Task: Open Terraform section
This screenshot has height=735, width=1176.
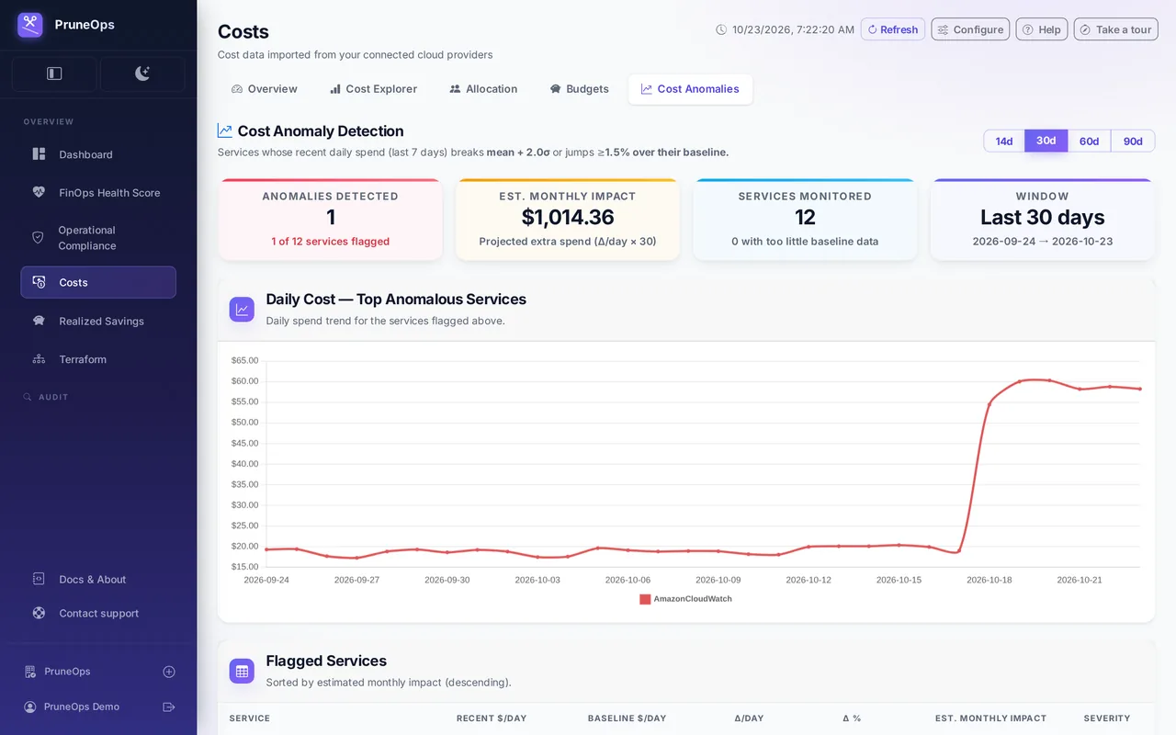Action: [98, 359]
